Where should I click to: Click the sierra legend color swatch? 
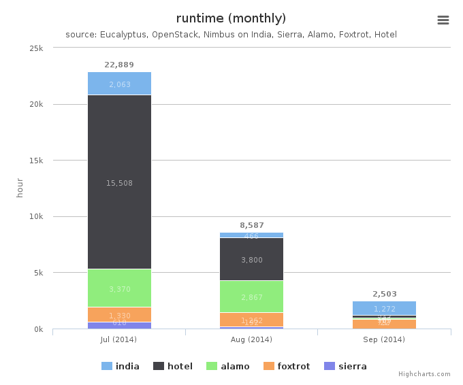(330, 366)
